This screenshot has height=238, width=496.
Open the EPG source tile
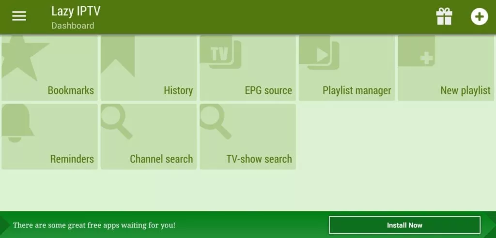[x=248, y=68]
